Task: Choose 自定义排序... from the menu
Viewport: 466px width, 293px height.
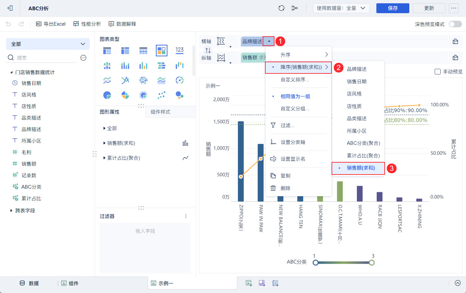Action: 299,80
